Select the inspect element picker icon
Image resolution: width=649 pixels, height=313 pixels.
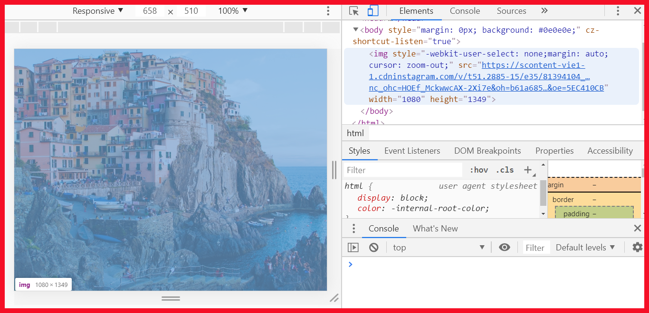353,11
